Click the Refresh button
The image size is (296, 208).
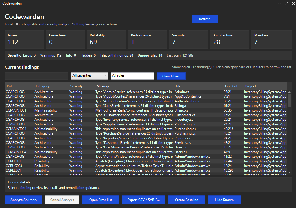pyautogui.click(x=205, y=19)
